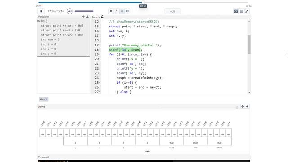Adjust the view1 zoom slider handle
288x162 pixels.
[237, 108]
